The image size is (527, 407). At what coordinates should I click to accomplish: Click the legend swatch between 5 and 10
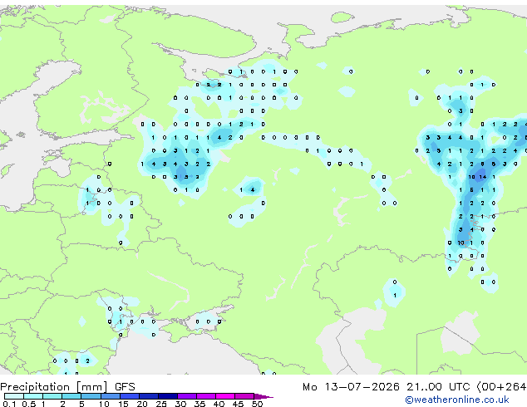[x=91, y=396]
